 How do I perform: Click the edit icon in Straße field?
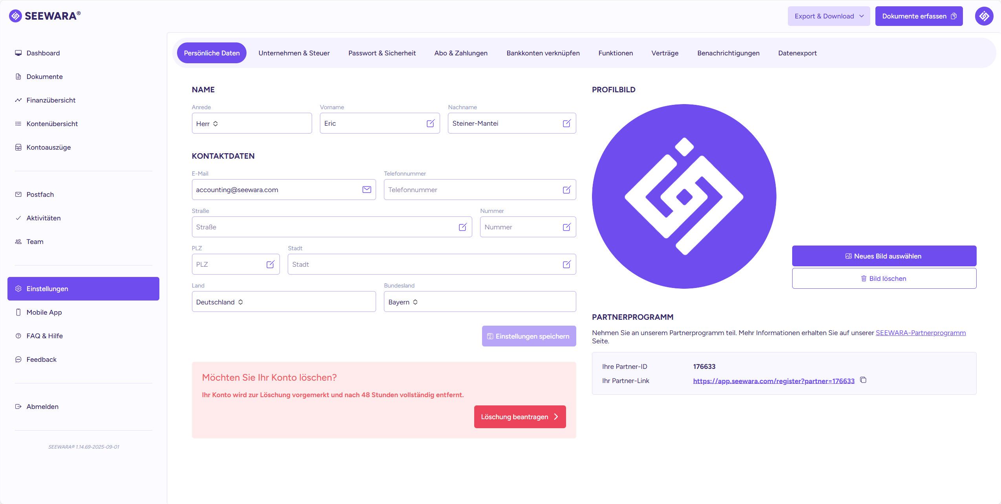pyautogui.click(x=462, y=227)
